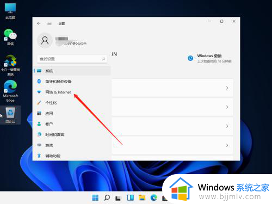272x204 pixels.
Task: Open Windows 更新 status link
Action: [209, 58]
